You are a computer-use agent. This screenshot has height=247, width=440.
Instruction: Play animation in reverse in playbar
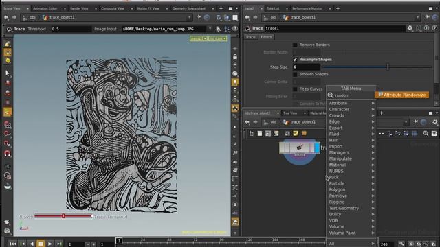click(32, 244)
